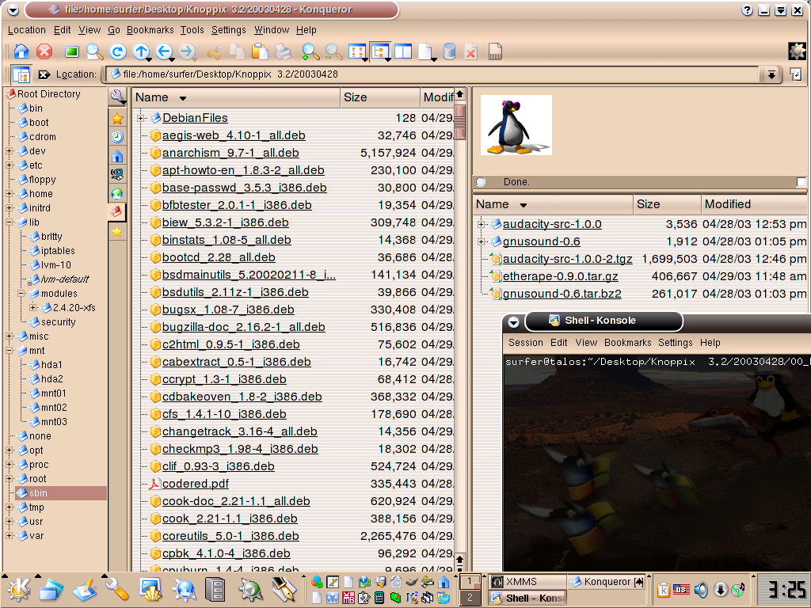The image size is (811, 608).
Task: Open the Bookmarks menu in Konqueror
Action: (150, 30)
